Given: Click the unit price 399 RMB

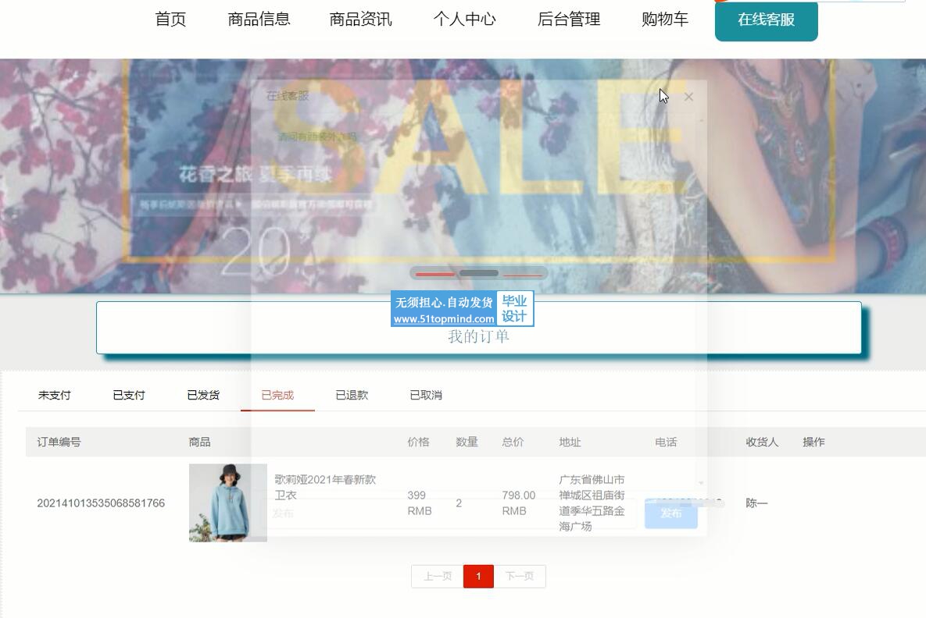Looking at the screenshot, I should tap(420, 503).
